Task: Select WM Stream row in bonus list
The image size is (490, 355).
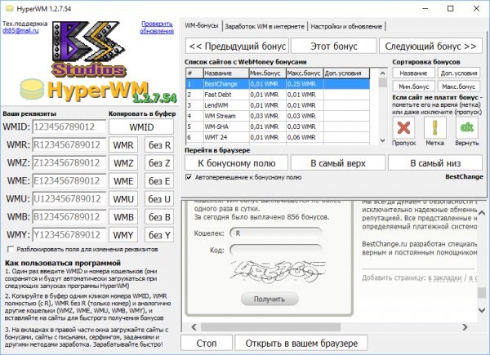Action: tap(278, 116)
